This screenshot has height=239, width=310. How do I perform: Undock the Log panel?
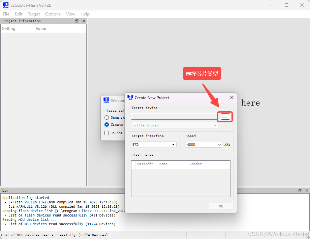(300, 191)
